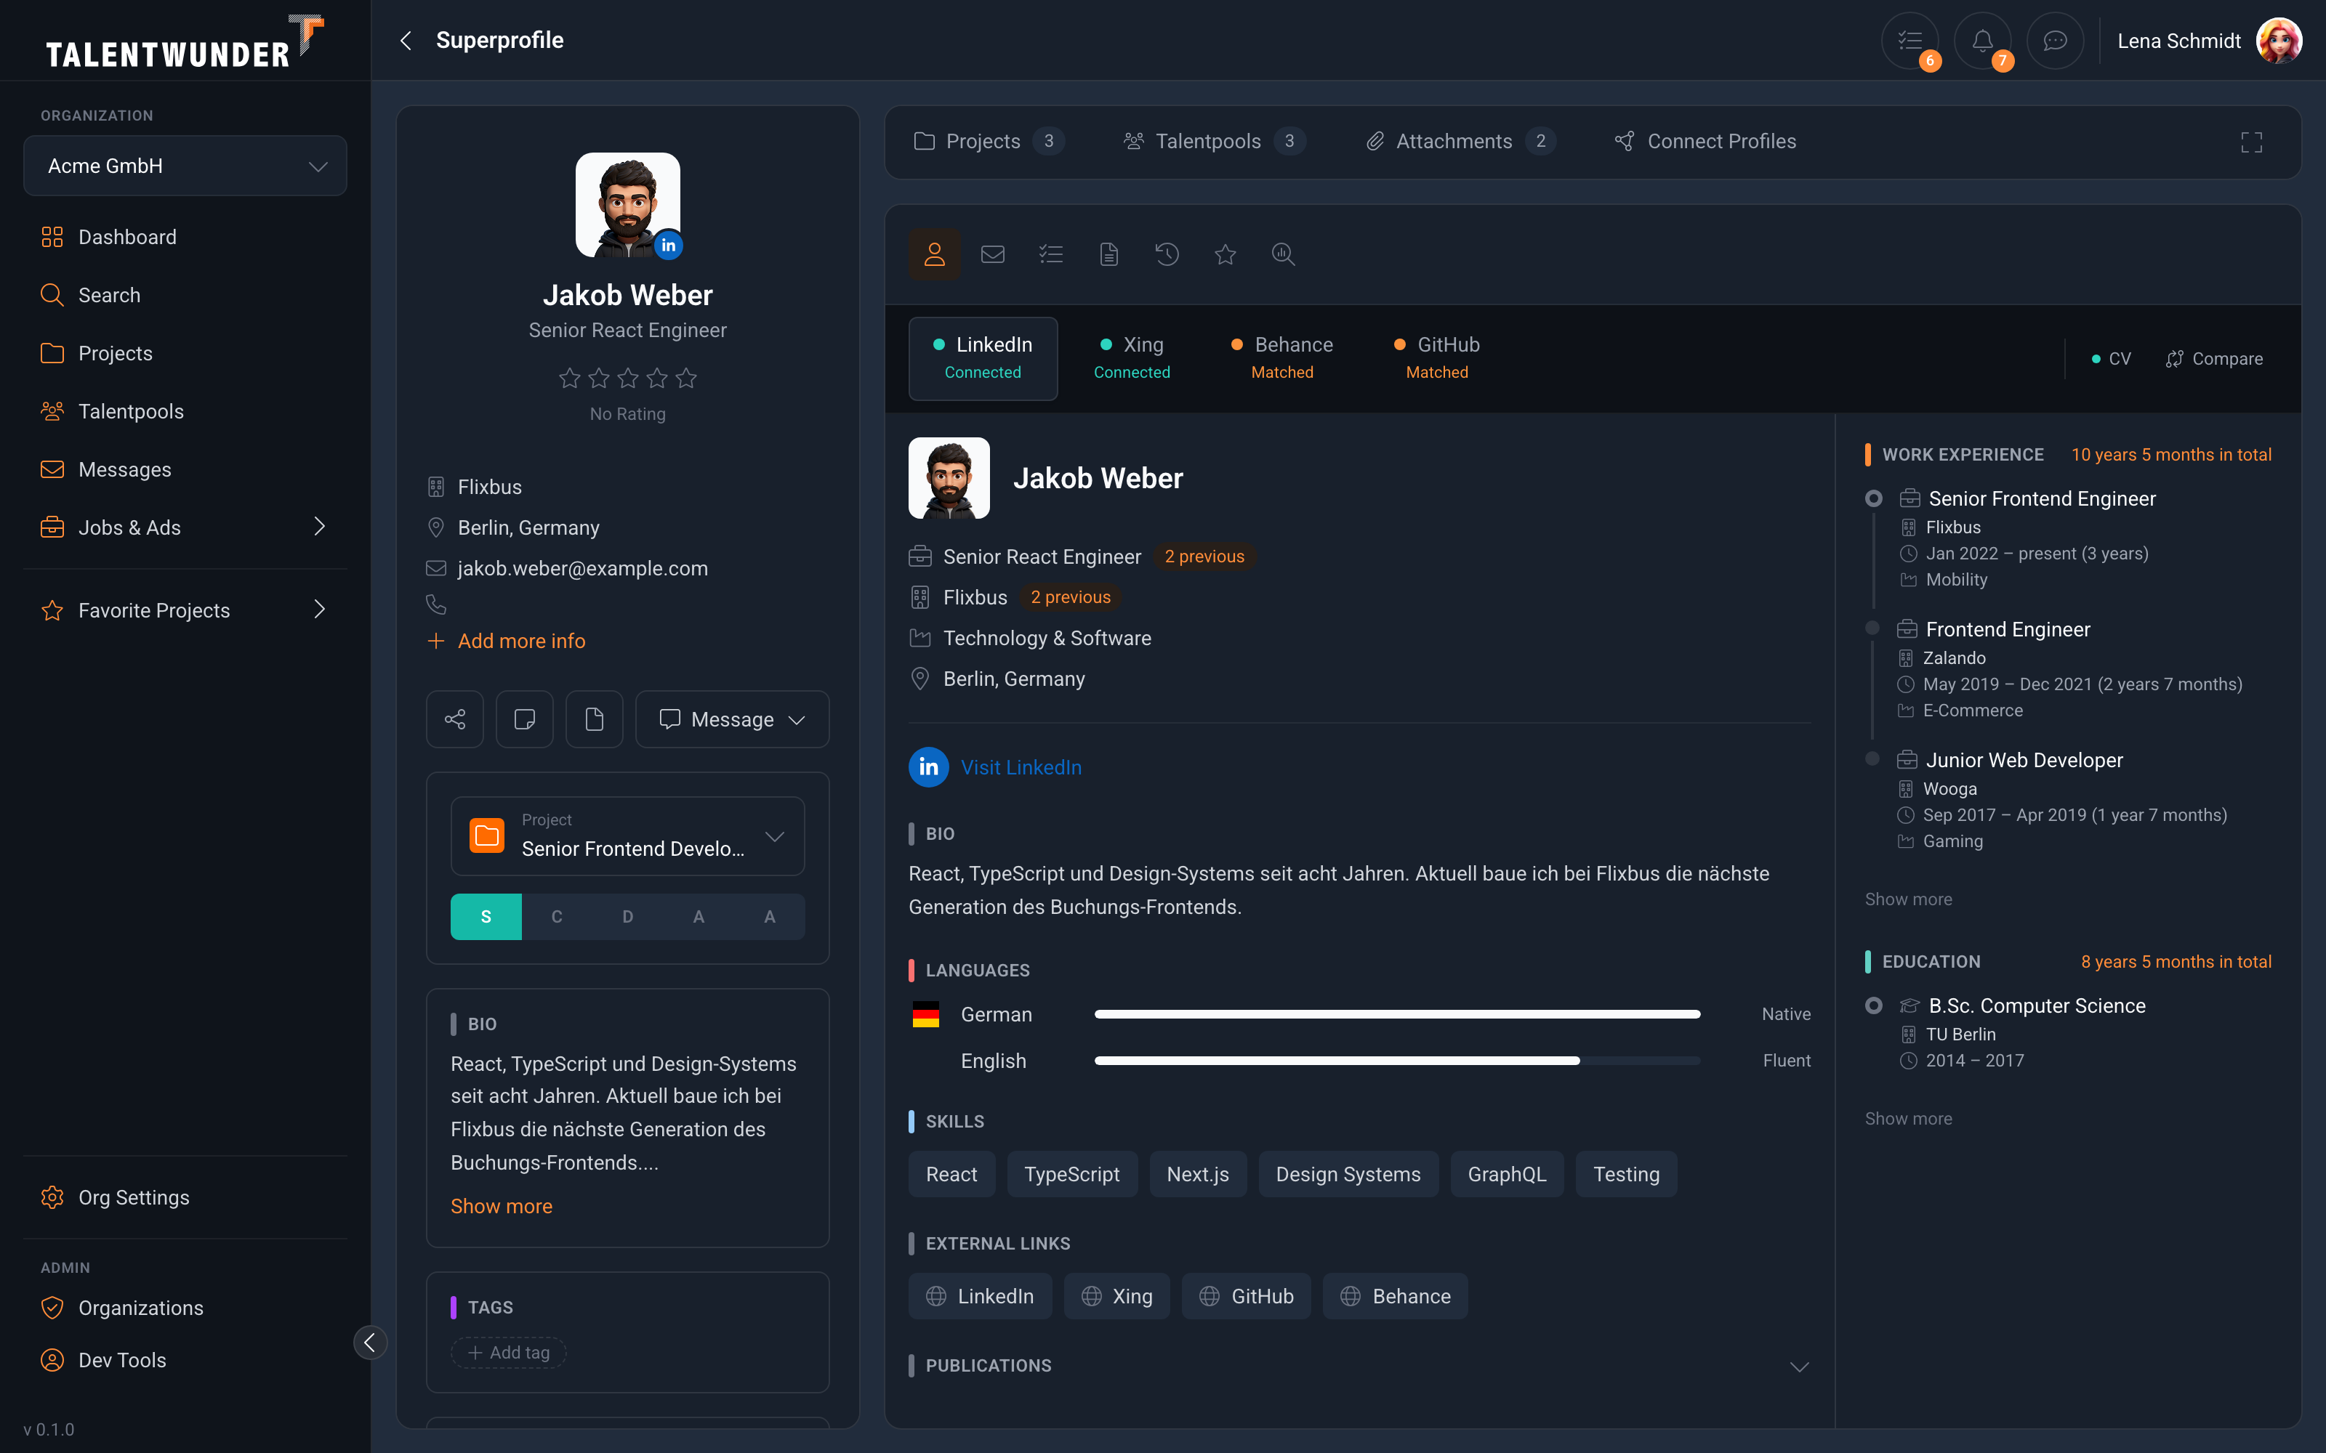Screen dimensions: 2326x1453
Task: Open notifications bell icon
Action: pos(1982,41)
